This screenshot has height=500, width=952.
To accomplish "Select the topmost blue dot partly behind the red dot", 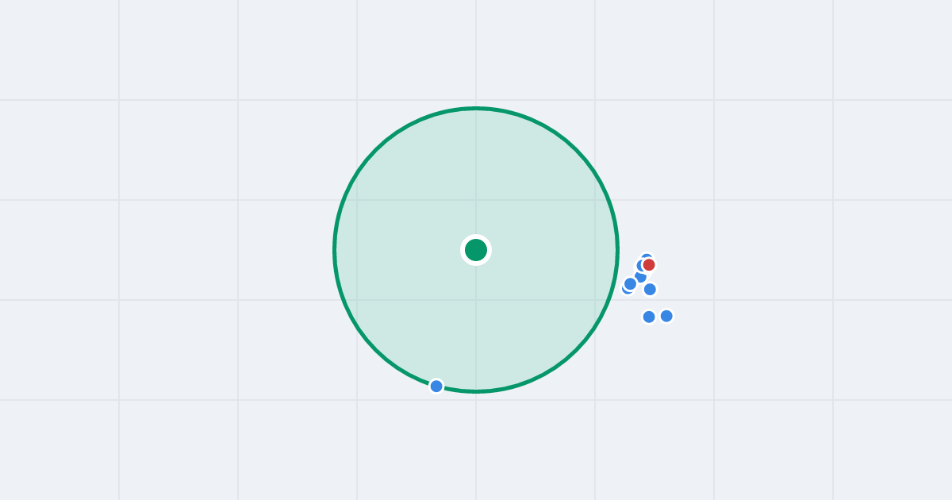I will tap(647, 256).
